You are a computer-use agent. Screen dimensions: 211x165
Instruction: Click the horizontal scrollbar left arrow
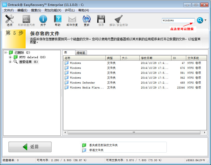(65, 133)
